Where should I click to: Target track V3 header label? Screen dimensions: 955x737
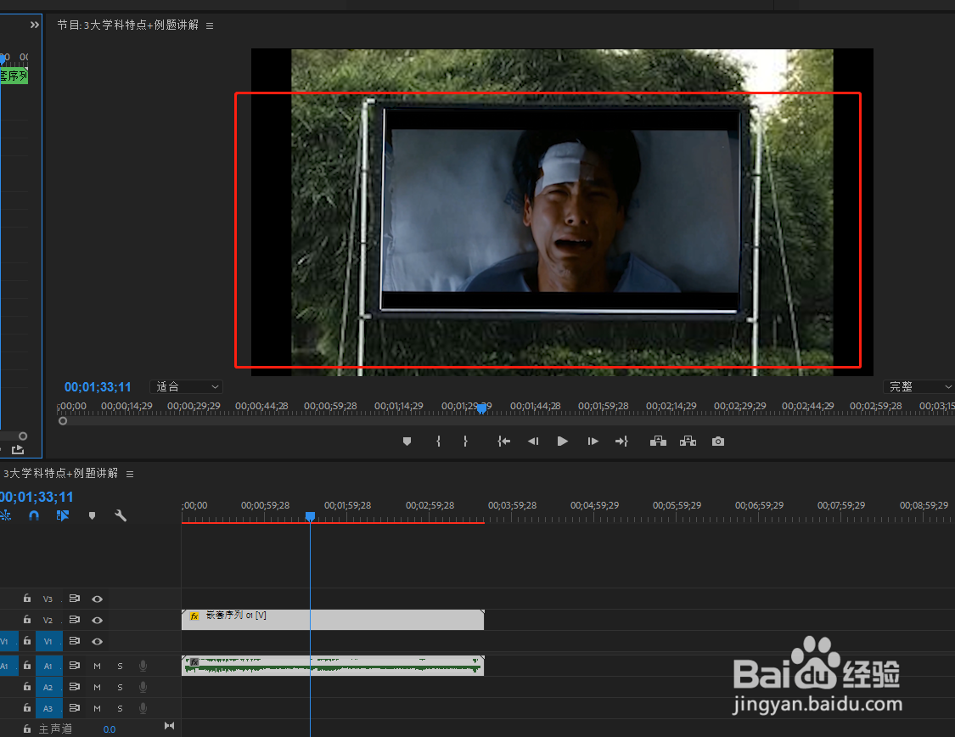click(48, 599)
